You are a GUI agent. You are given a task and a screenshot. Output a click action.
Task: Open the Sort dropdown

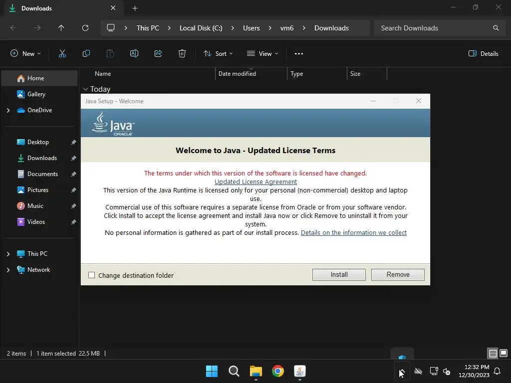[x=219, y=54]
